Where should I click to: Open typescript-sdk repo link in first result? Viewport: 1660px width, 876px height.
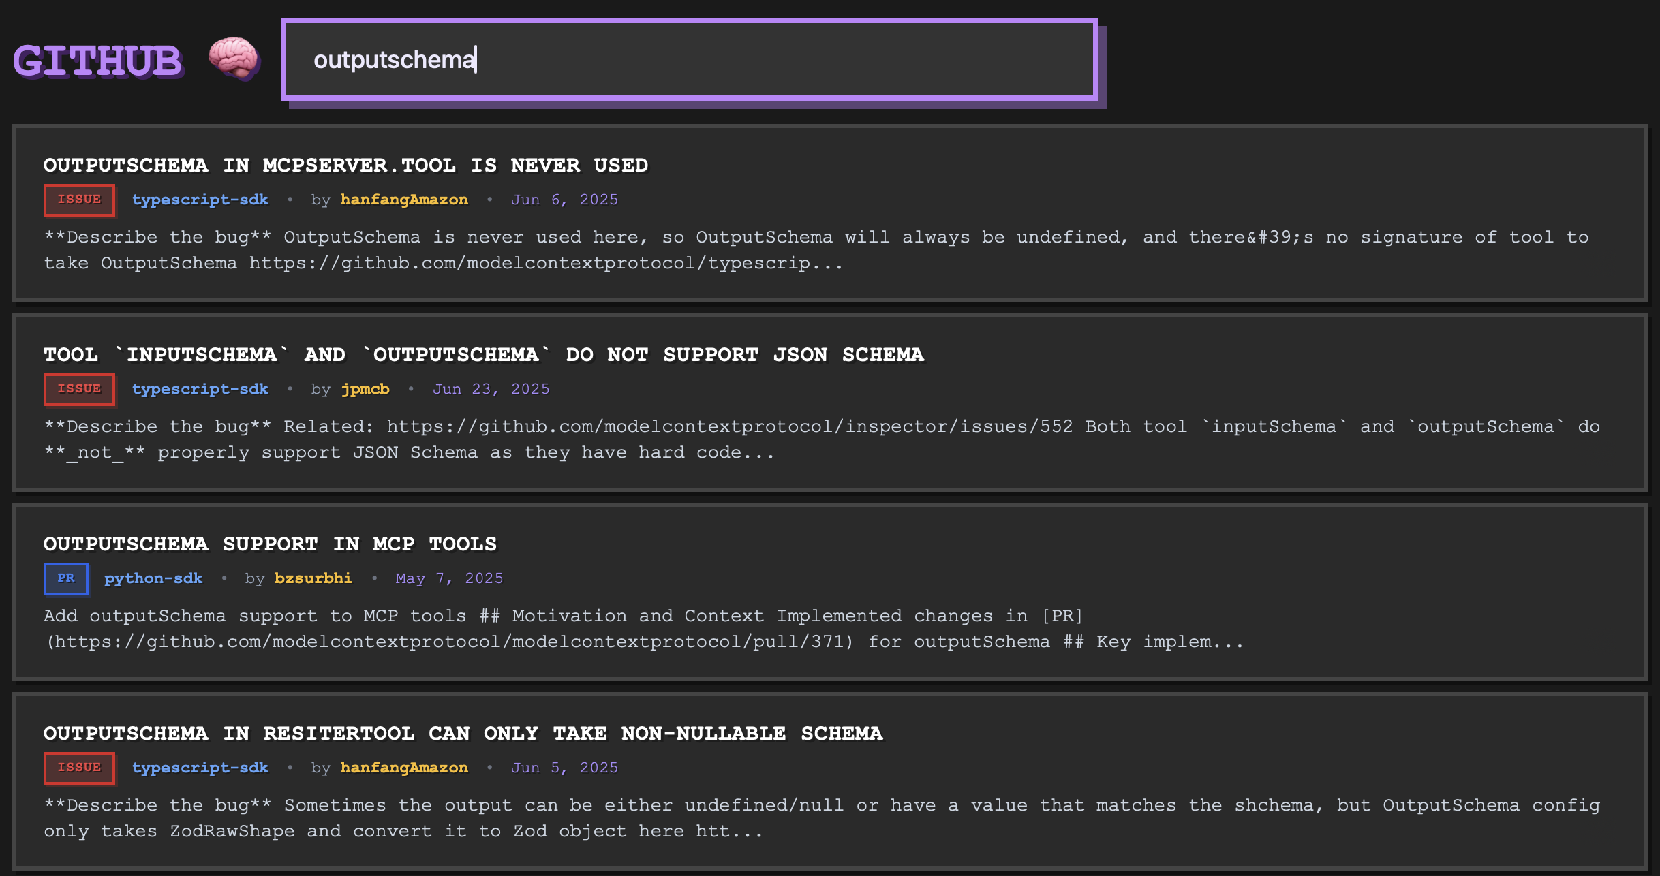click(x=200, y=200)
